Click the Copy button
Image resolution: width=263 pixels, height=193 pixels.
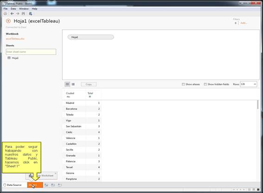(89, 84)
